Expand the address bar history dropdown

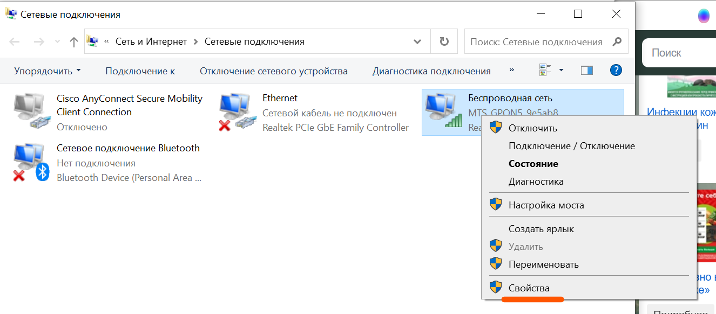coord(417,42)
